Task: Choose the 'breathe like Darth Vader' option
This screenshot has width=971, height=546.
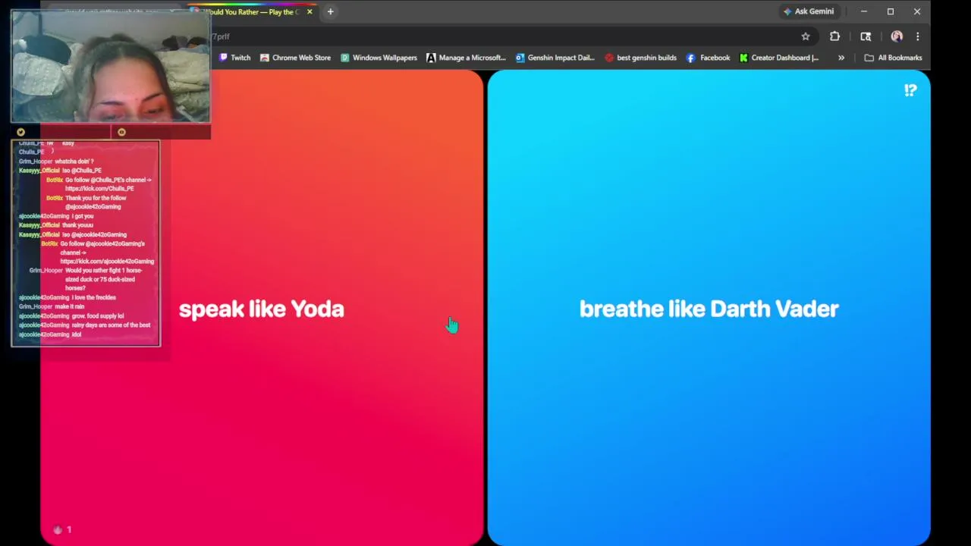Action: tap(709, 309)
